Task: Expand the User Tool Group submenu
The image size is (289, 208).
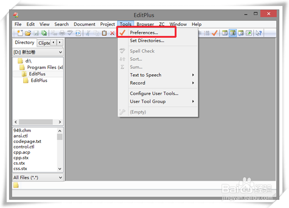Action: pyautogui.click(x=158, y=101)
